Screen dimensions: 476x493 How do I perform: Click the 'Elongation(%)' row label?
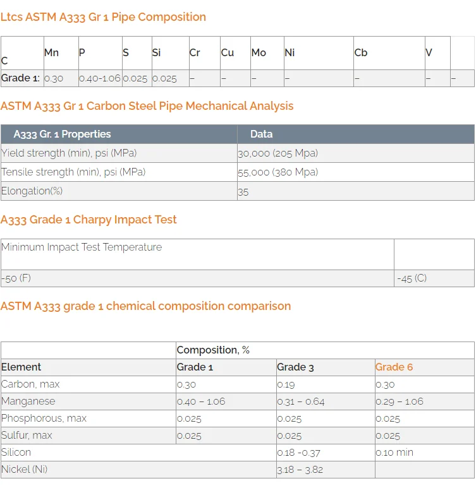(32, 191)
